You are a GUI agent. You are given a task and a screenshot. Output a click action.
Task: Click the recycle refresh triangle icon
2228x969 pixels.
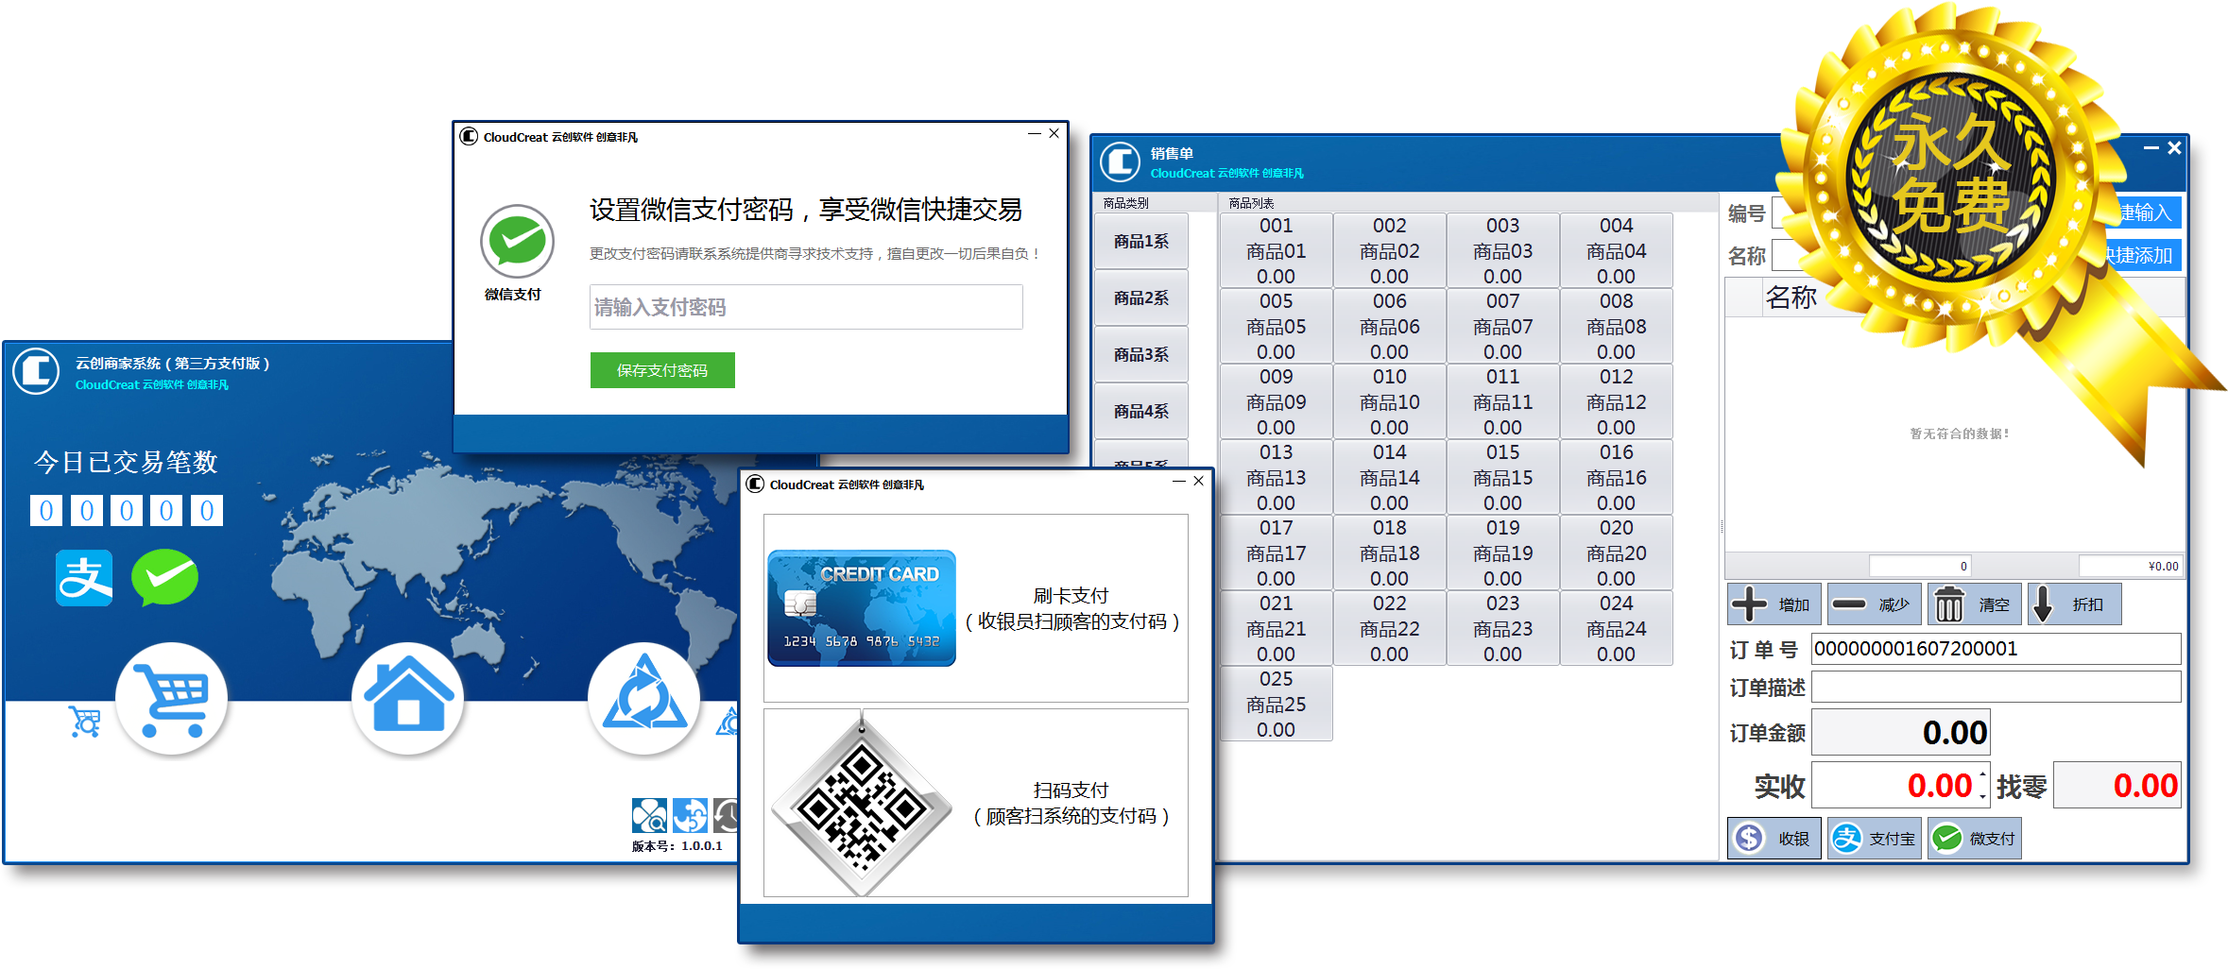pos(643,700)
